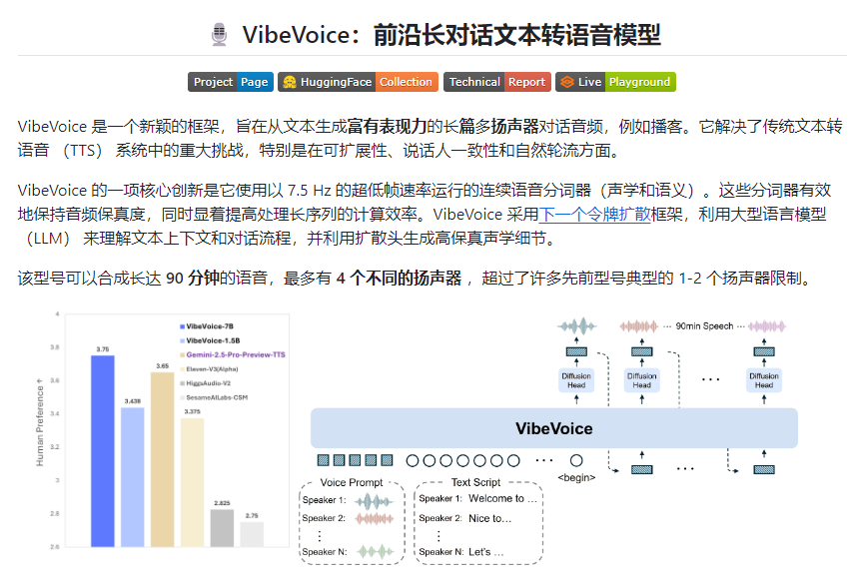This screenshot has width=861, height=582.
Task: Select the VibeVoice-7B legend entry
Action: pyautogui.click(x=207, y=326)
